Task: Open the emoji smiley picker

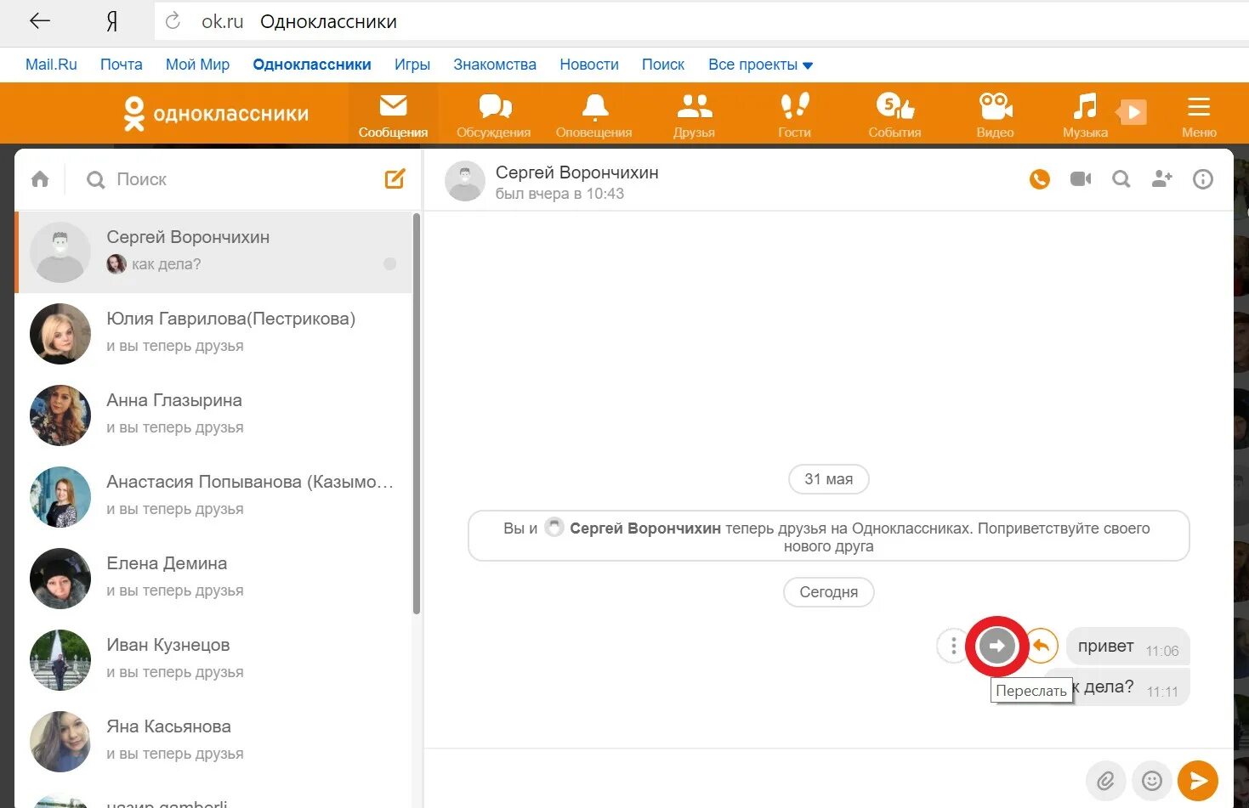Action: click(x=1152, y=780)
